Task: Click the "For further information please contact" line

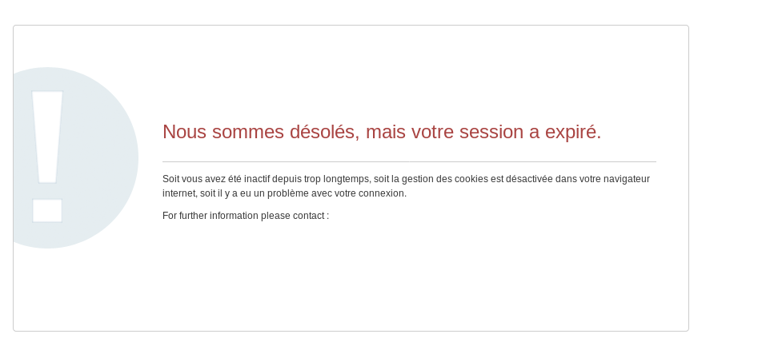Action: coord(245,216)
